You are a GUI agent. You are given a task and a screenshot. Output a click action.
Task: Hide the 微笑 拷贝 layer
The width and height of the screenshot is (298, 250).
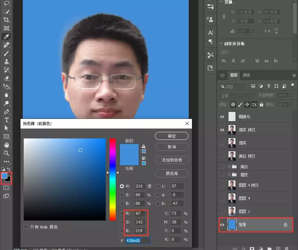pos(222,130)
